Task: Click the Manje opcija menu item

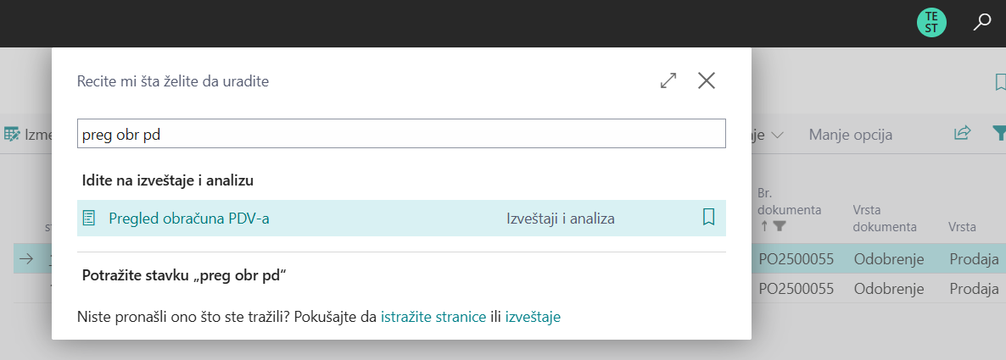Action: (x=850, y=135)
